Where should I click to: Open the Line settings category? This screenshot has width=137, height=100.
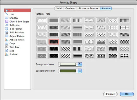[17, 14]
